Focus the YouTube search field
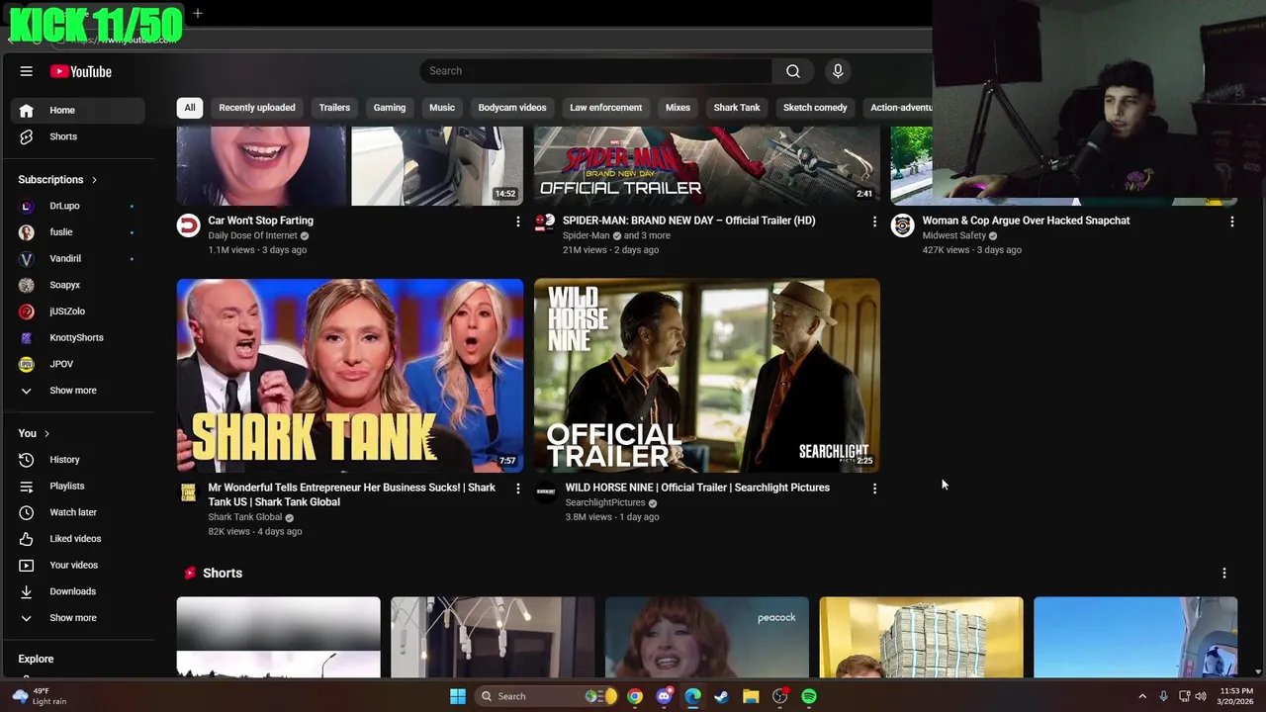Screen dimensions: 1266x712 [596, 71]
